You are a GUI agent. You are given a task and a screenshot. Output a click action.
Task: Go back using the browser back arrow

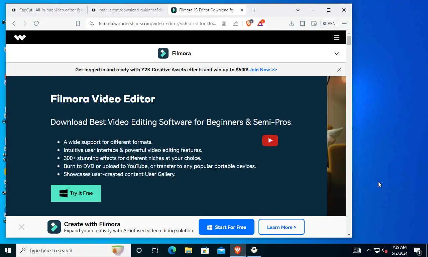point(14,23)
